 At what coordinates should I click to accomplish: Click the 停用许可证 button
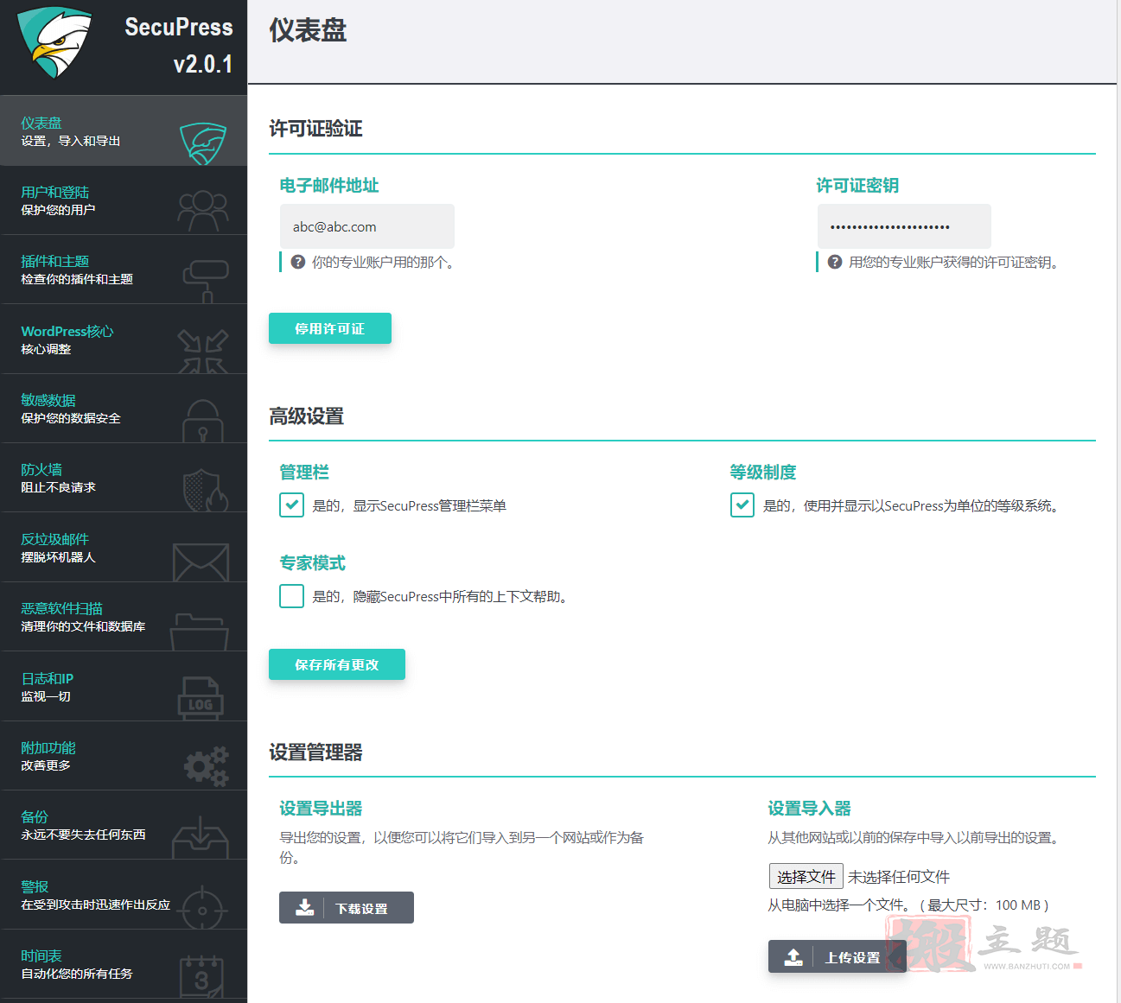coord(330,328)
